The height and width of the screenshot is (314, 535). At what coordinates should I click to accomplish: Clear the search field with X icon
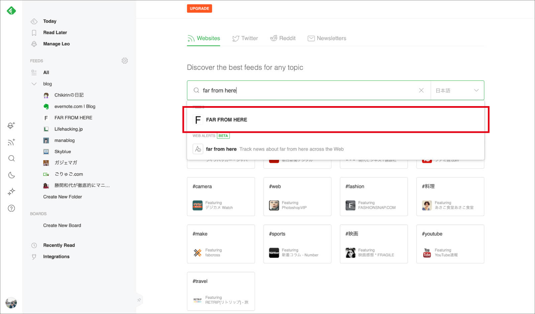[421, 90]
